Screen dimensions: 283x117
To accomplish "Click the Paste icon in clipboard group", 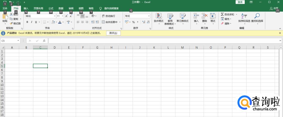I will 5,16.
